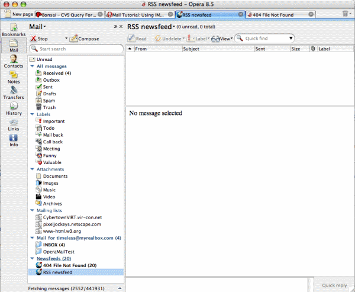
Task: Expand Fetching messages status arrow
Action: (120, 288)
